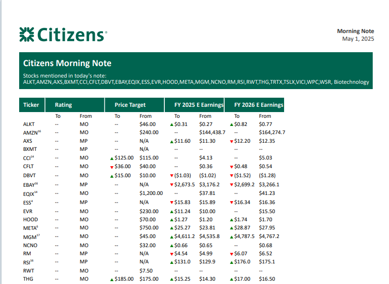Click the red down arrow beside $2,673.5
The image size is (389, 284).
(x=172, y=184)
